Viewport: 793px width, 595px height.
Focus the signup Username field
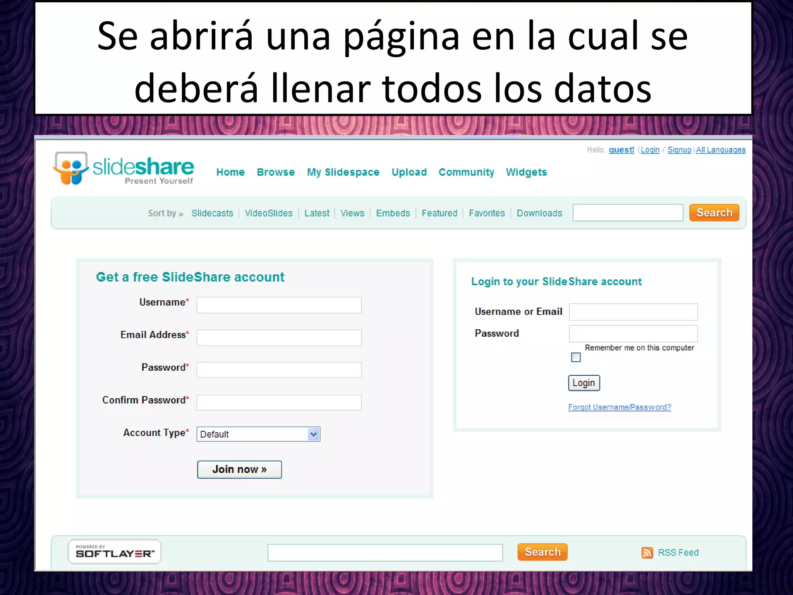tap(279, 305)
